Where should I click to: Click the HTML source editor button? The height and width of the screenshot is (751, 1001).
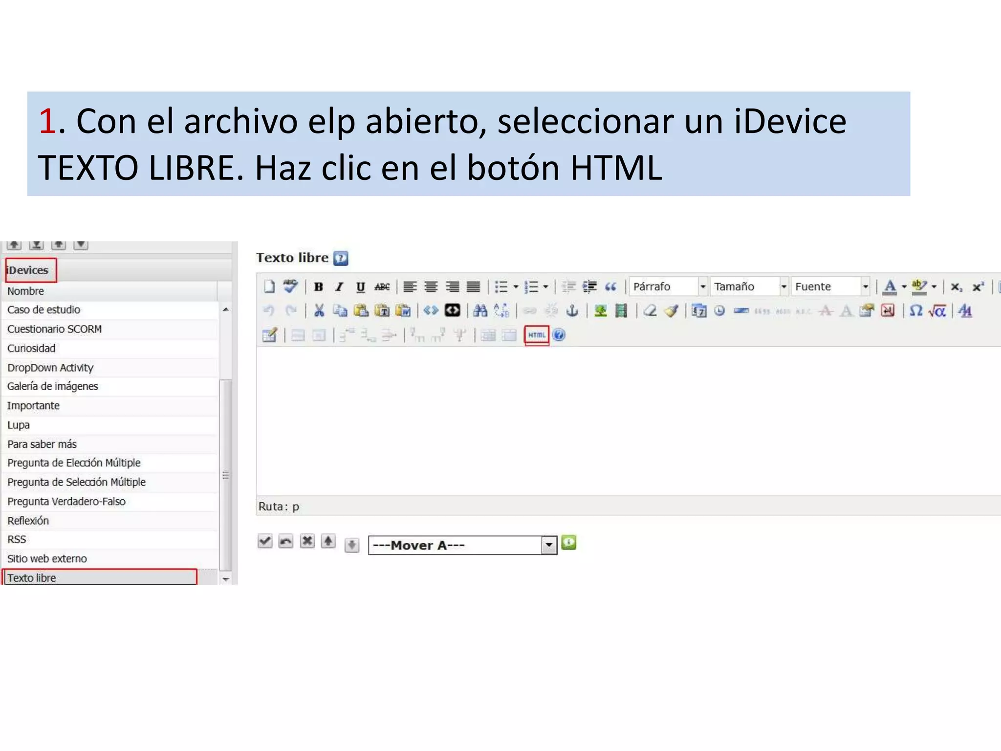pyautogui.click(x=536, y=335)
